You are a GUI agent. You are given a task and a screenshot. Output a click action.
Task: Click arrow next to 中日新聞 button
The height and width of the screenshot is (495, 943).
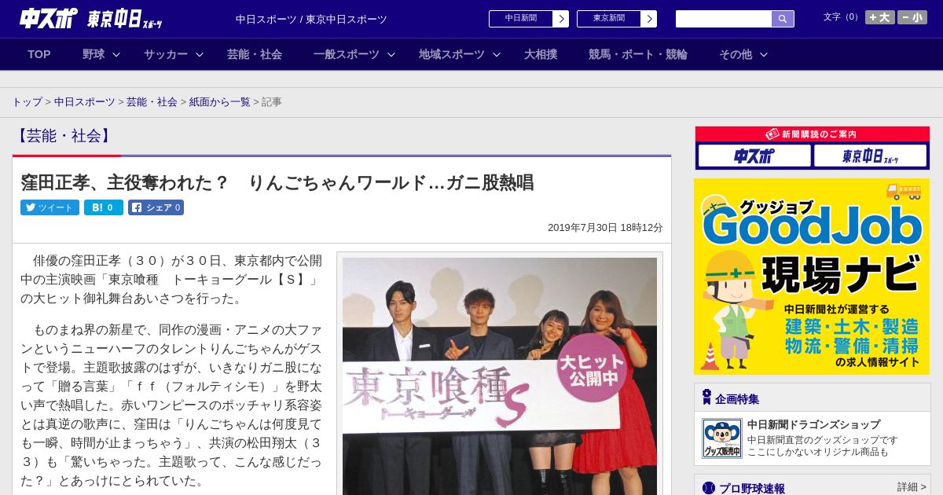[x=560, y=19]
